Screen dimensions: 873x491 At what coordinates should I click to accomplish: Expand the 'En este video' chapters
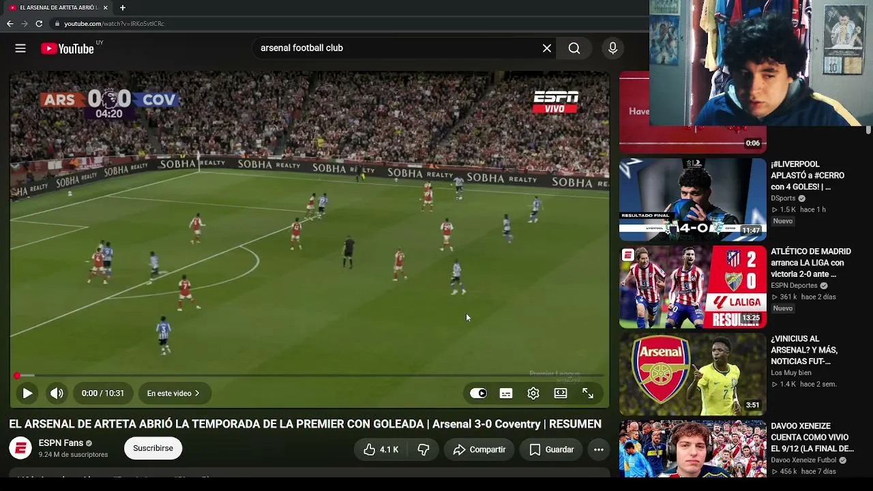[x=174, y=393]
